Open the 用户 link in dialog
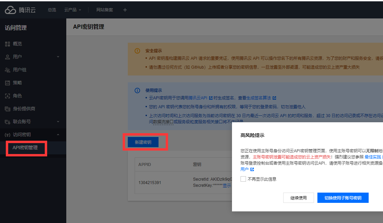The image size is (383, 223). pos(245,169)
